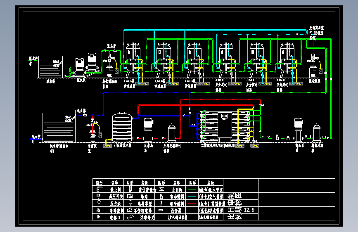Select the first sand filter vessel
Screen dimensions: 358x232
click(x=133, y=60)
